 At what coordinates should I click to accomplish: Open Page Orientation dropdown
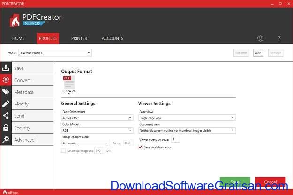tap(97, 118)
